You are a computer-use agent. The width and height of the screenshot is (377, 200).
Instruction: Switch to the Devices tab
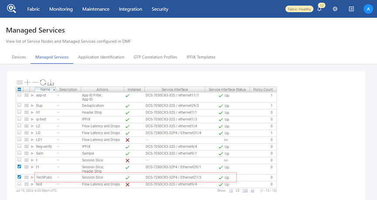click(19, 57)
